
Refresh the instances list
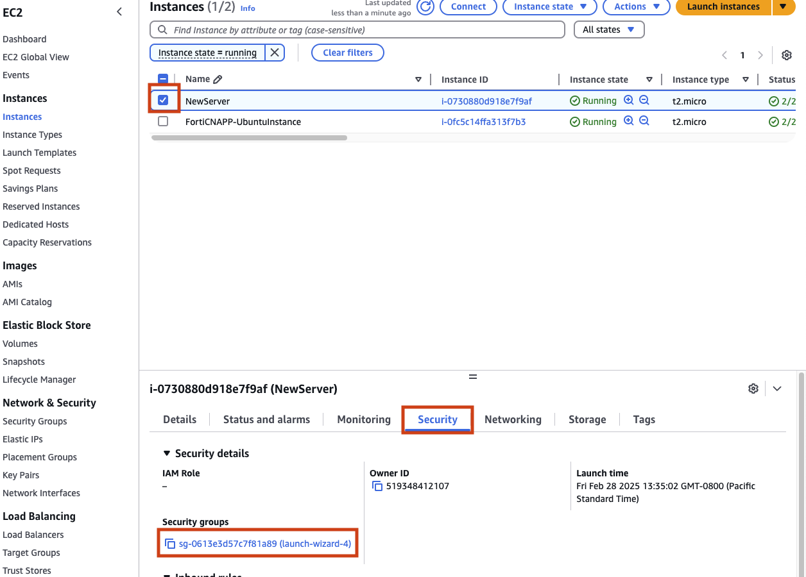point(425,7)
